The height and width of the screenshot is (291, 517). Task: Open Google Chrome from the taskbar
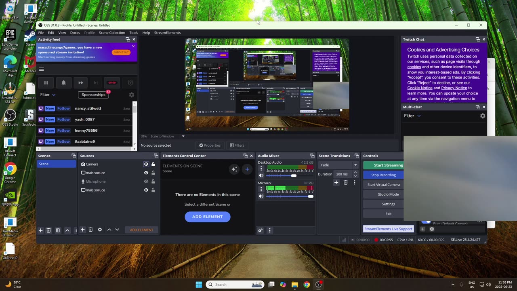tap(307, 285)
